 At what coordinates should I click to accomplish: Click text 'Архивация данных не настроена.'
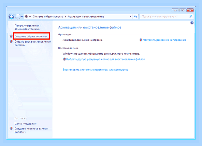[x=83, y=40]
